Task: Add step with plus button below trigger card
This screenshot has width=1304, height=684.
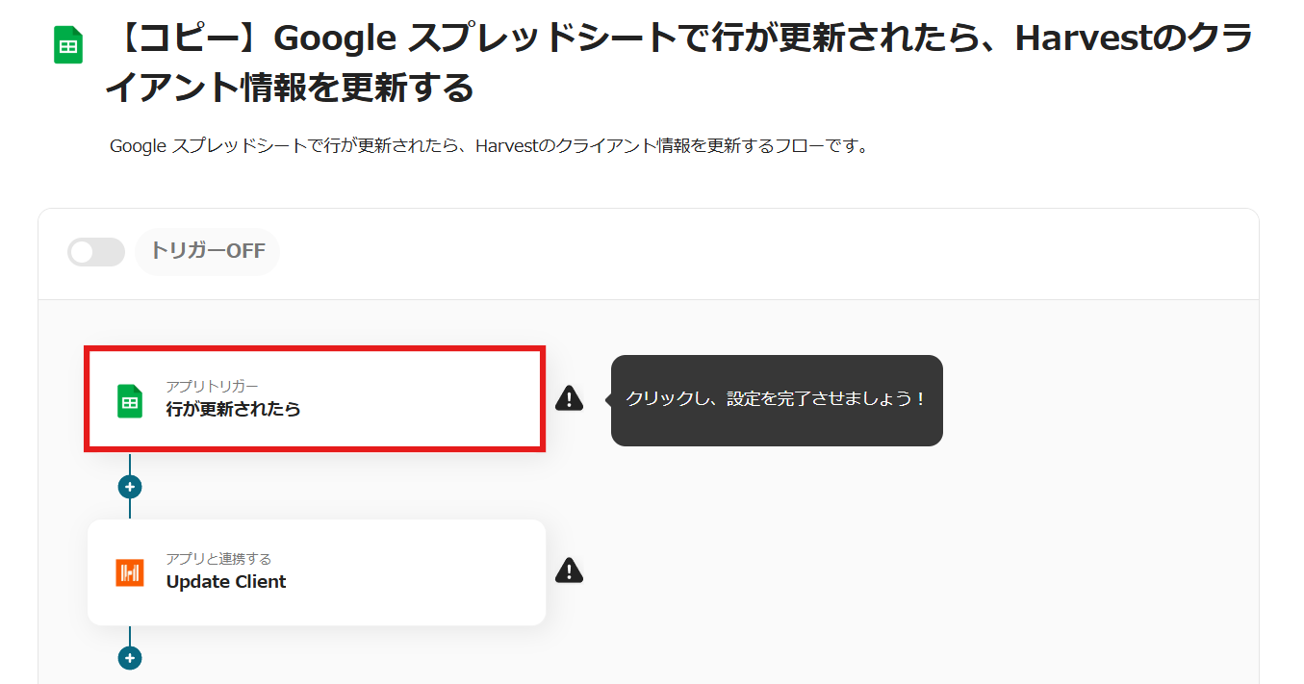Action: coord(130,487)
